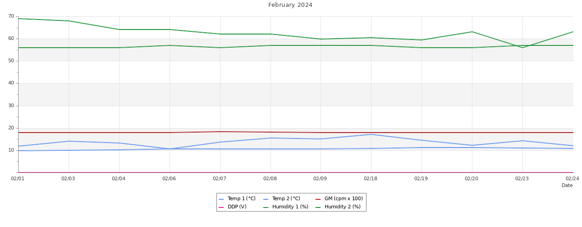Hide the GM (cpm x 100) series

click(x=343, y=199)
